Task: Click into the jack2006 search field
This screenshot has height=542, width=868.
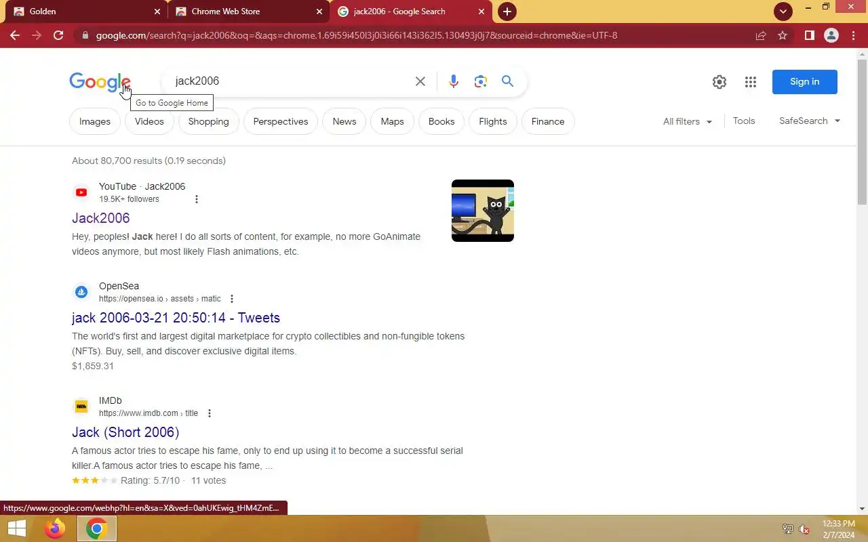Action: pos(288,81)
